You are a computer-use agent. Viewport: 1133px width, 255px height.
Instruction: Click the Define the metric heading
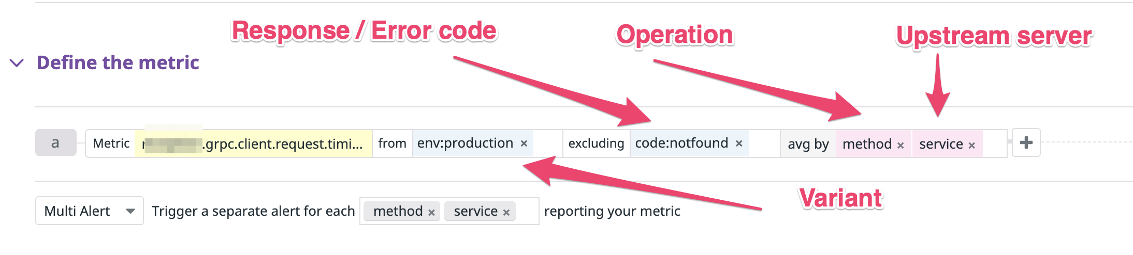coord(118,62)
